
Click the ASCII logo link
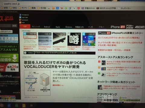[x=139, y=27]
